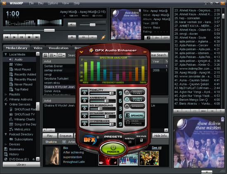227x174 pixels.
Task: Switch to the Video tab
Action: 38,48
